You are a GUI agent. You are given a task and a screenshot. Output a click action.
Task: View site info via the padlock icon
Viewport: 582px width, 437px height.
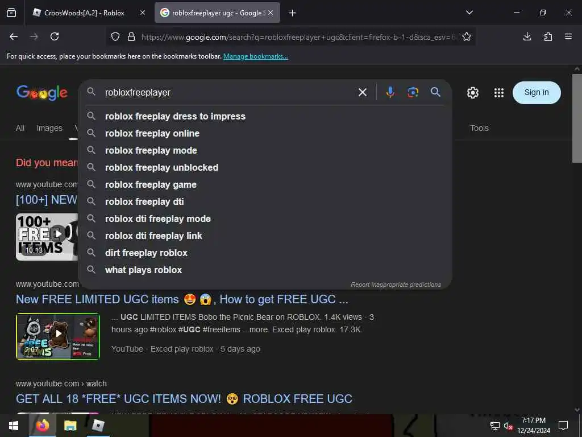131,37
